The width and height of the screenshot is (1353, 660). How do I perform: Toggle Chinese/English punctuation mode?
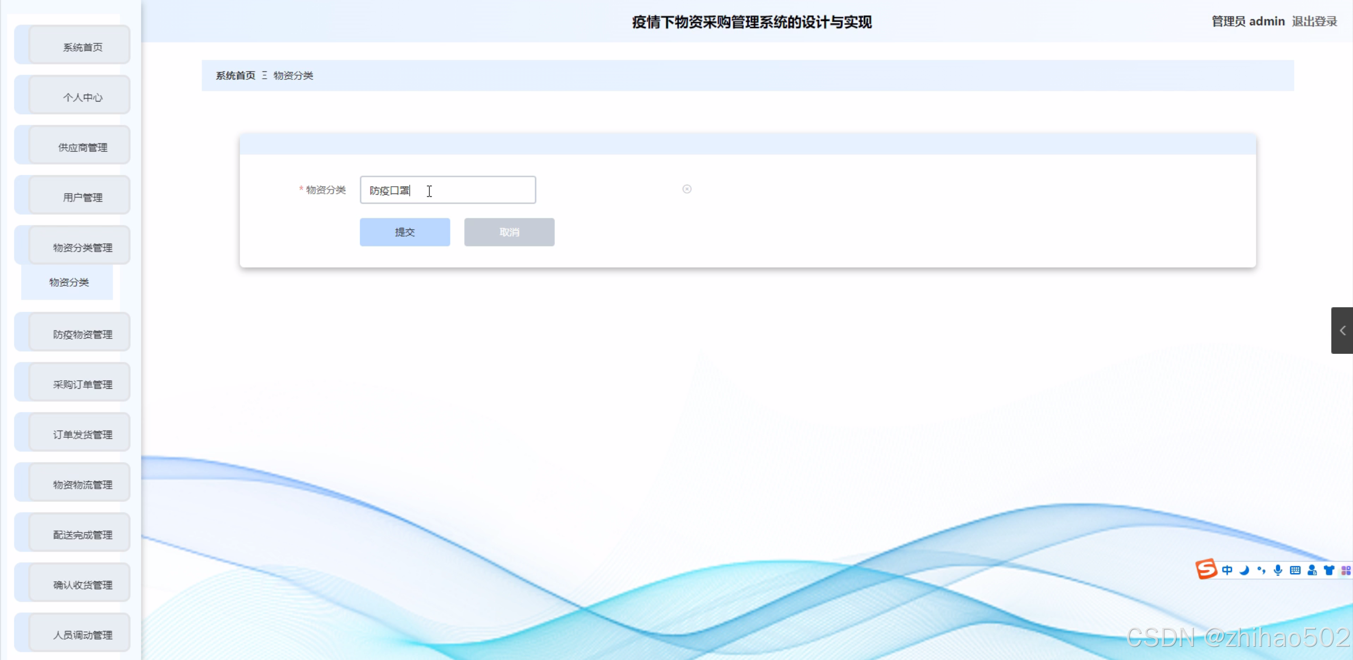[1261, 570]
